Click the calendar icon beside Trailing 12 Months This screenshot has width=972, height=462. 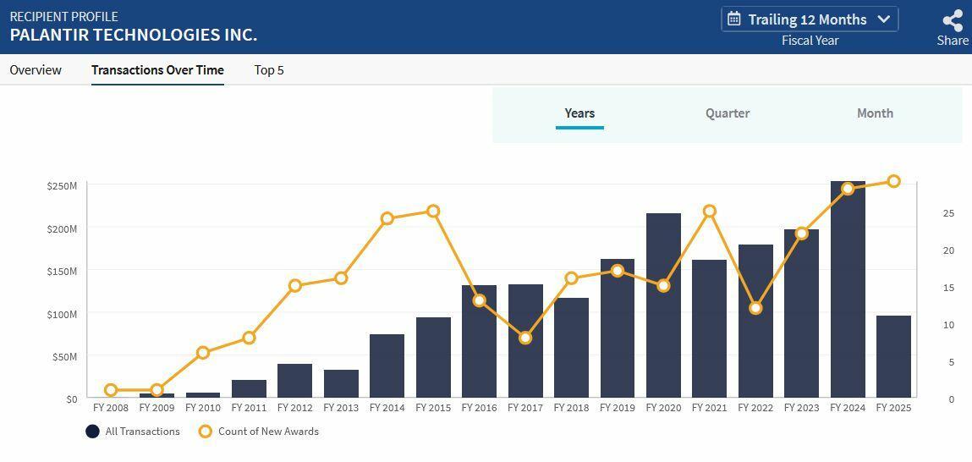click(x=734, y=19)
